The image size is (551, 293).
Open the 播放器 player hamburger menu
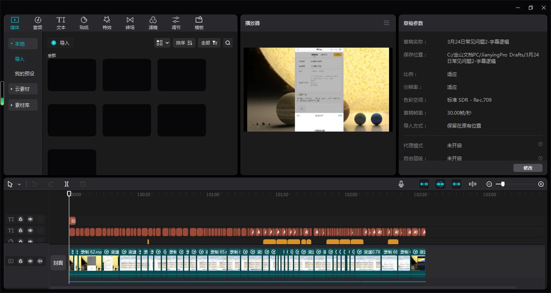pyautogui.click(x=386, y=23)
